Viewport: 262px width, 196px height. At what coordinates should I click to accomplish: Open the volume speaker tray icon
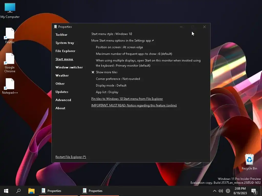tap(221, 191)
